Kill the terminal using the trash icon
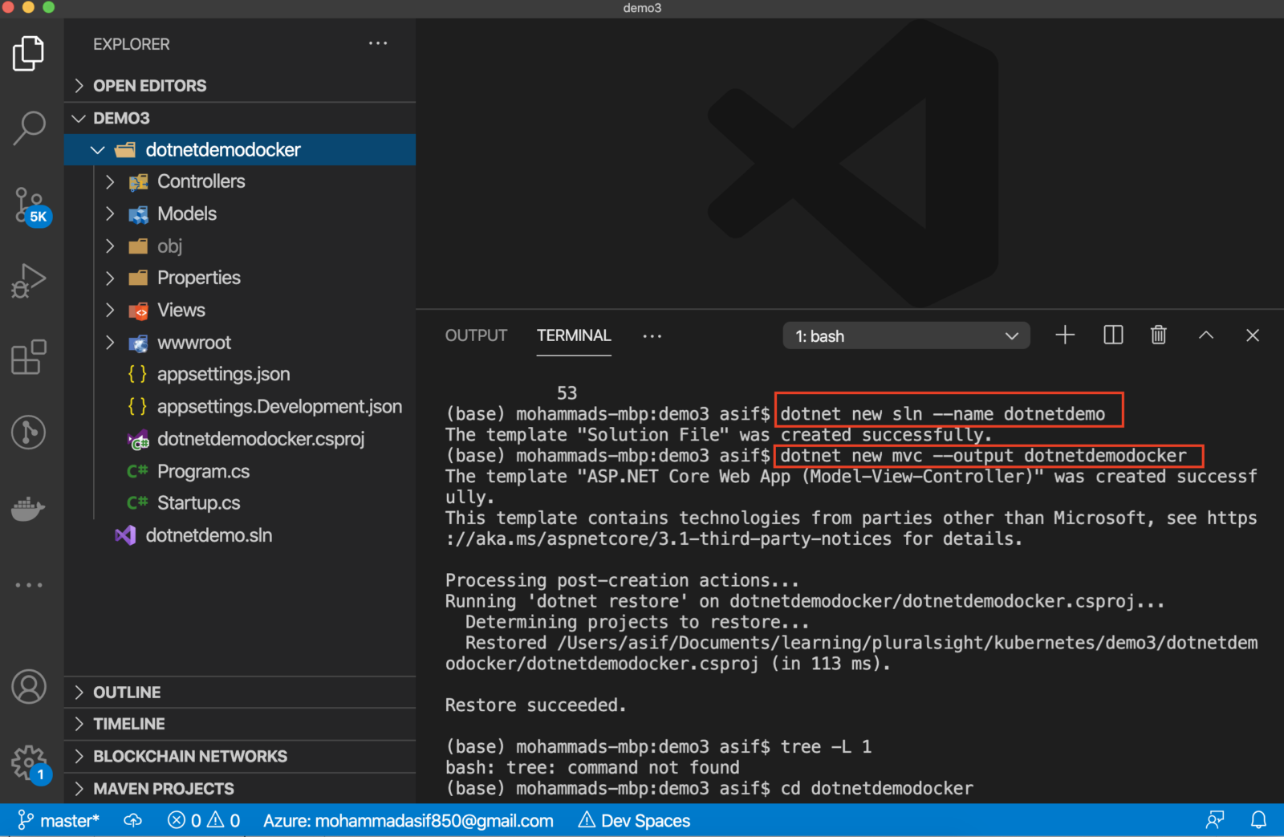Screen dimensions: 1284x837 click(x=1158, y=335)
